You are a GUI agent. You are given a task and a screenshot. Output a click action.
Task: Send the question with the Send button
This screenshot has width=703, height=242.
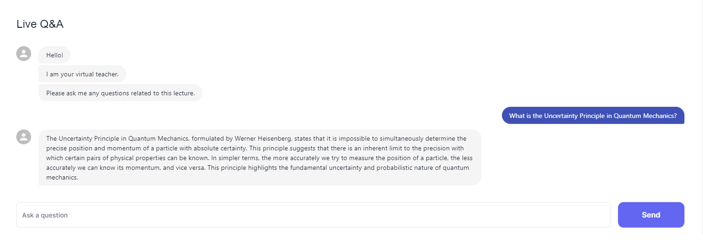click(x=651, y=215)
